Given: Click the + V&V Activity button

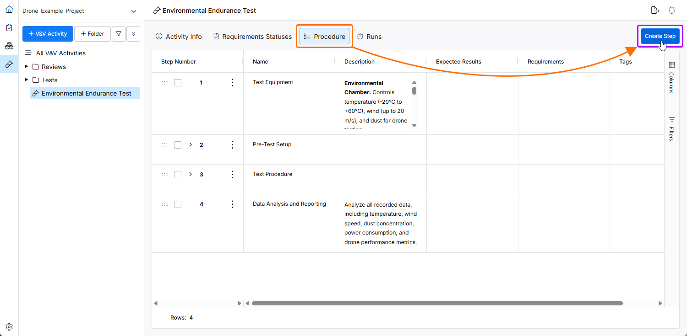Looking at the screenshot, I should 48,34.
